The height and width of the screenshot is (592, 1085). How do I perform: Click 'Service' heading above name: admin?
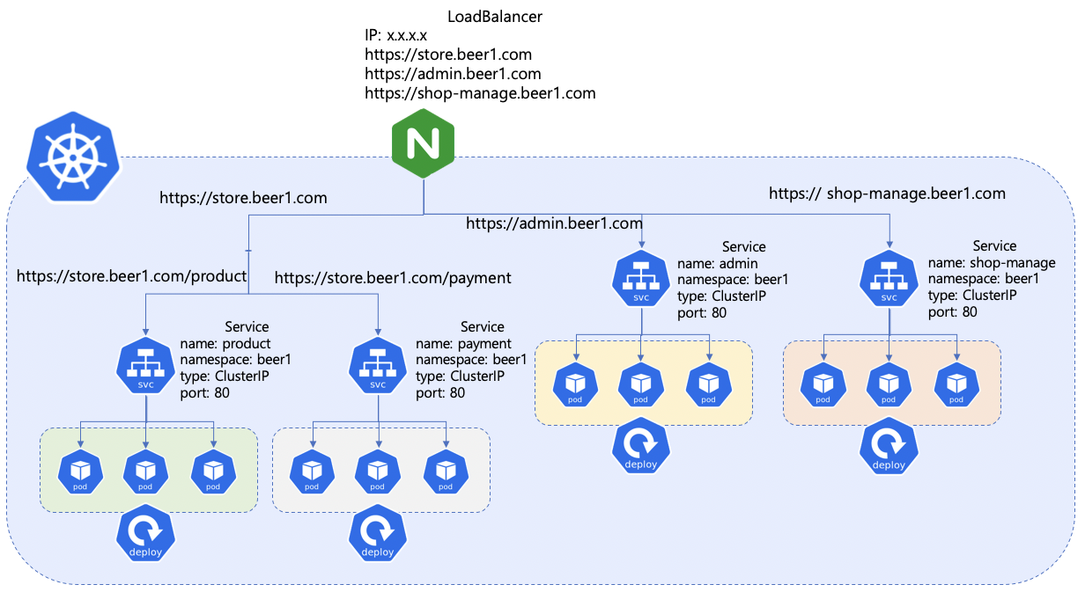pos(744,247)
